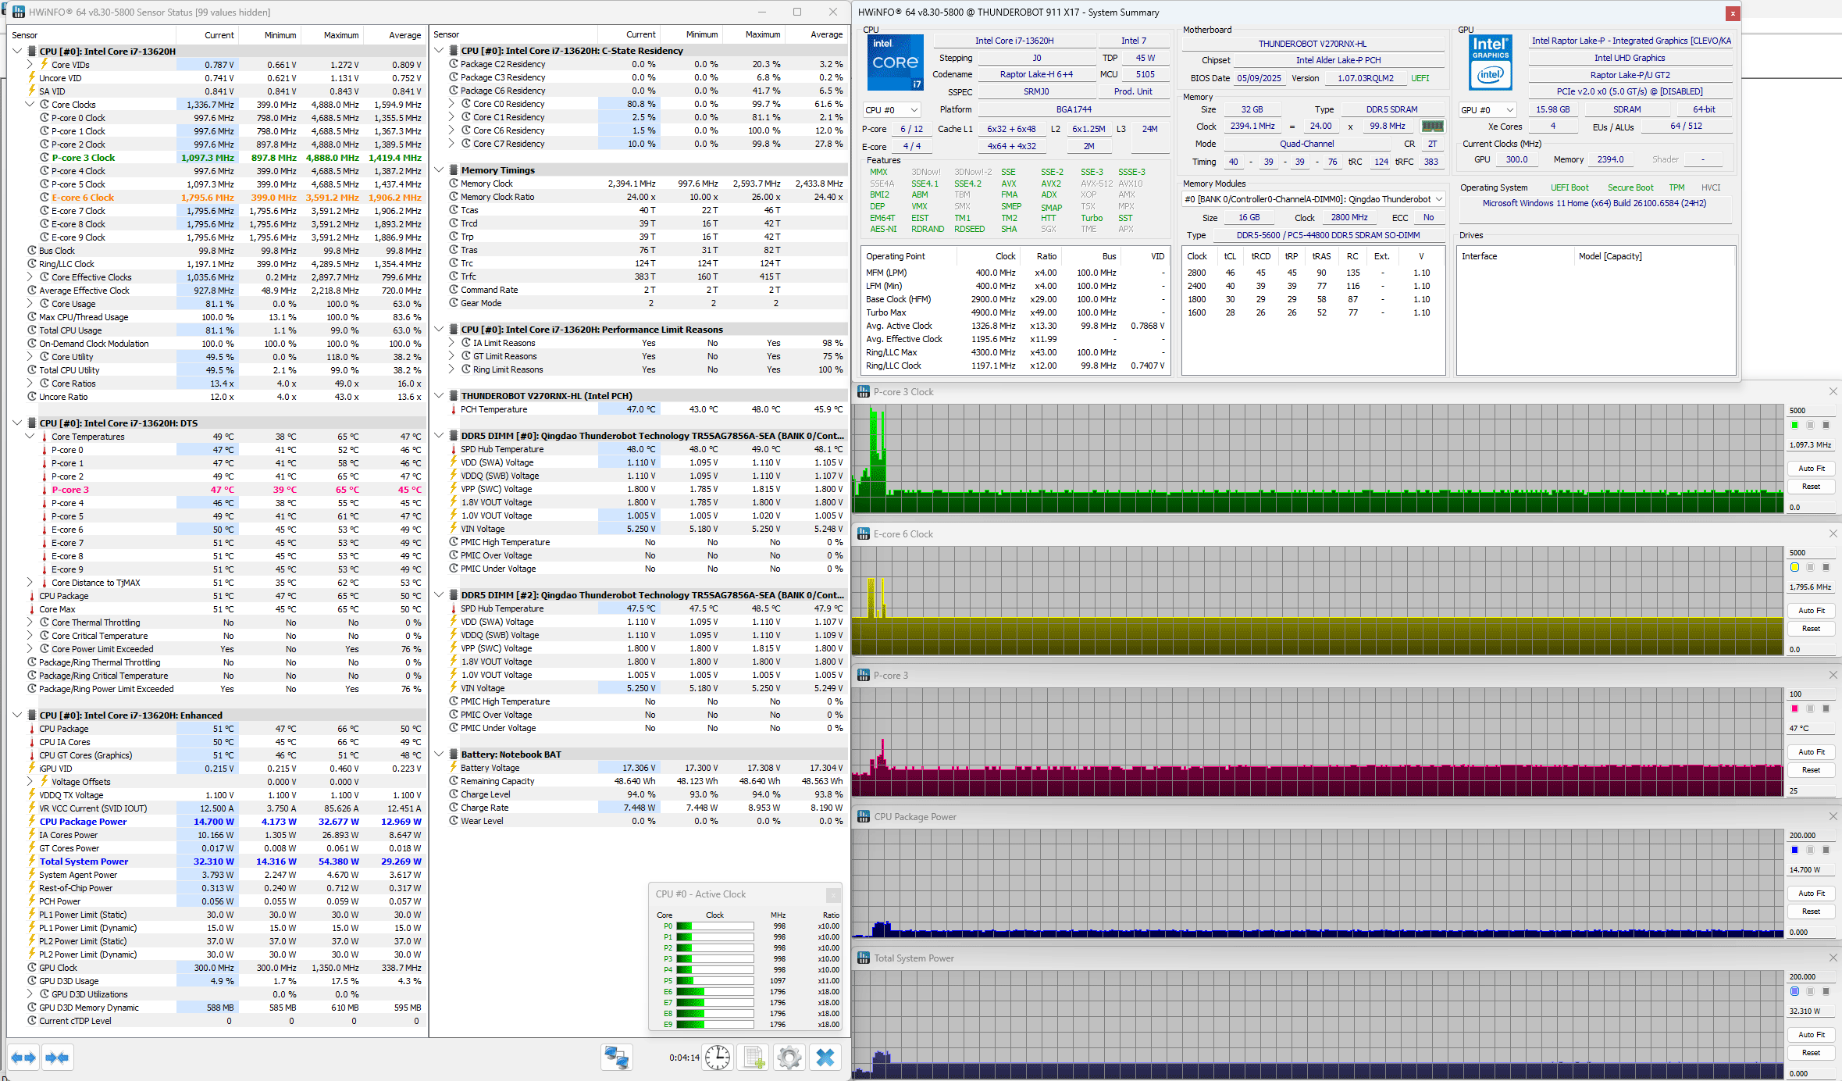The width and height of the screenshot is (1842, 1081).
Task: Expand the Core VIDs tree item
Action: [x=30, y=65]
